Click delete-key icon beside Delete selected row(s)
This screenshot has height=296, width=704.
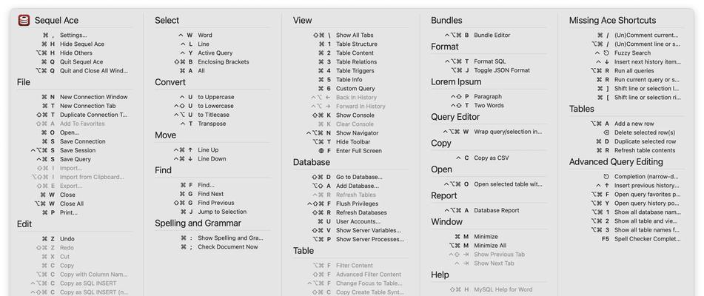[x=606, y=132]
